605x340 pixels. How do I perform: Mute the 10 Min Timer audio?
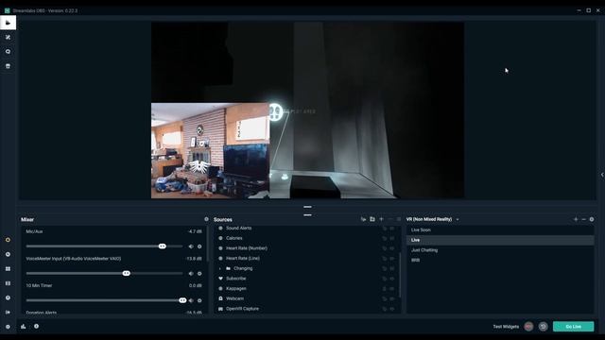pyautogui.click(x=191, y=300)
